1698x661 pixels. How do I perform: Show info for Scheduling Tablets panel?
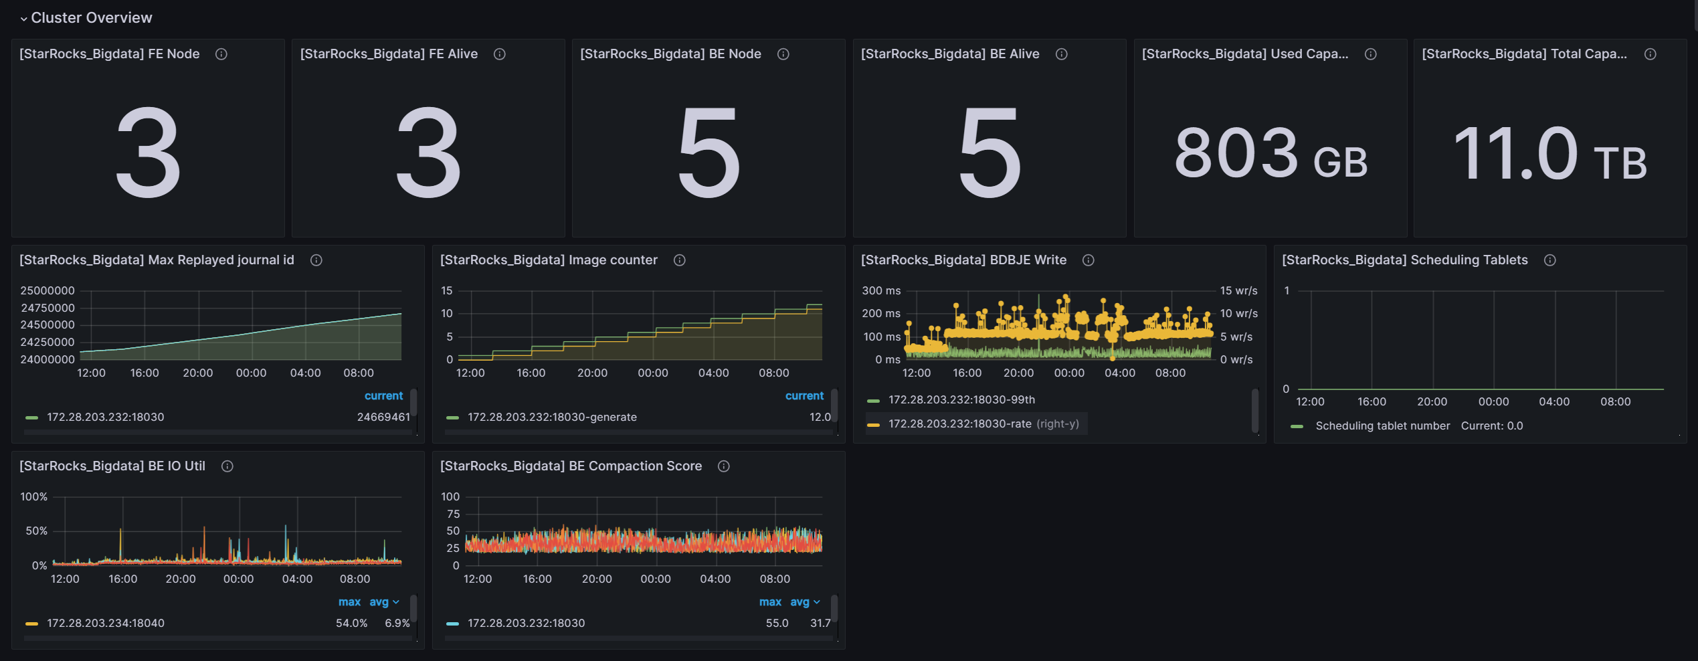(1550, 260)
